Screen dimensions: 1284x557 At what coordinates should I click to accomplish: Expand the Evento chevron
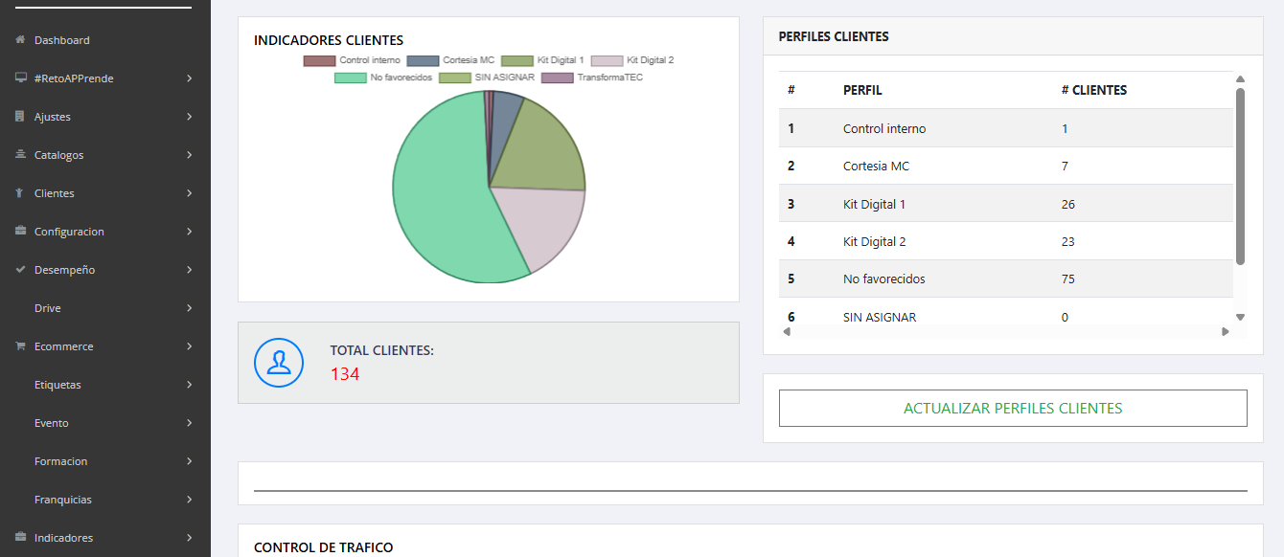point(190,423)
